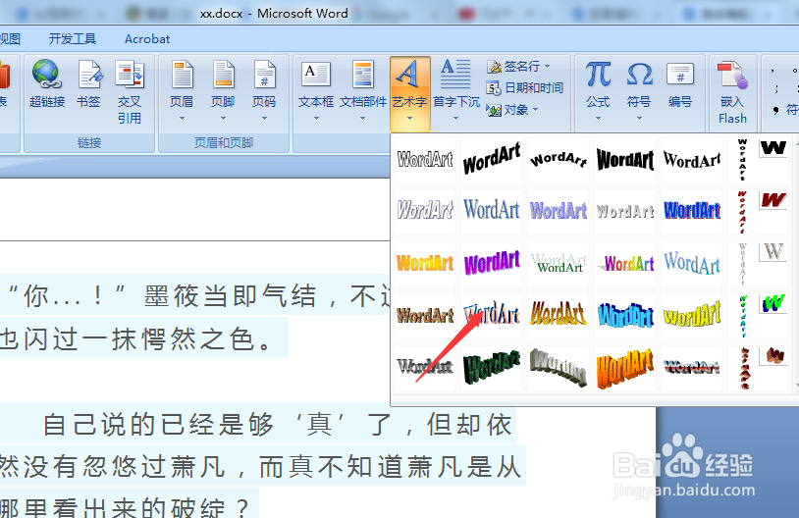The image size is (799, 518).
Task: Insert a hyperlink with the 超链接 globe icon
Action: (47, 83)
